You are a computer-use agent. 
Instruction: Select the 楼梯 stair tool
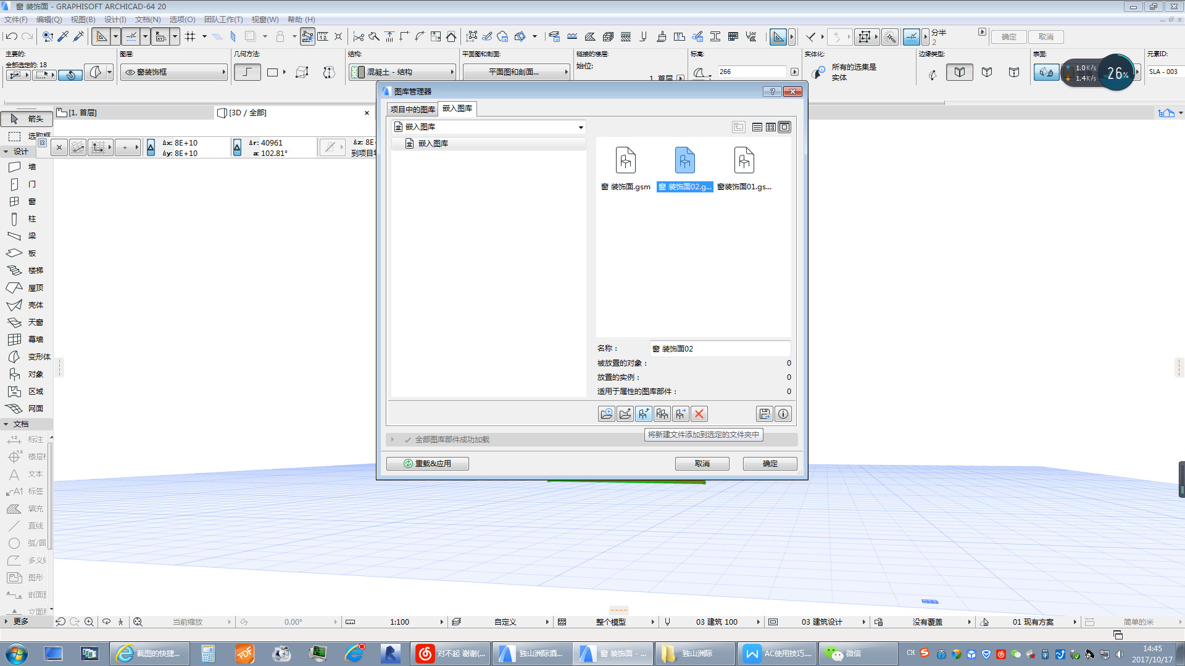click(27, 271)
